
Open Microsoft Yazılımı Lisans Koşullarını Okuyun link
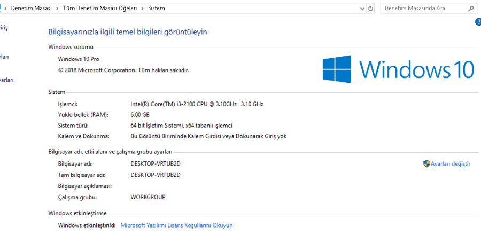[x=177, y=225]
